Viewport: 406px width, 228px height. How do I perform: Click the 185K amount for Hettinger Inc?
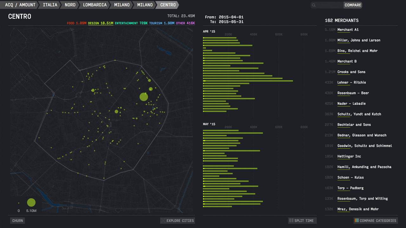pyautogui.click(x=329, y=156)
